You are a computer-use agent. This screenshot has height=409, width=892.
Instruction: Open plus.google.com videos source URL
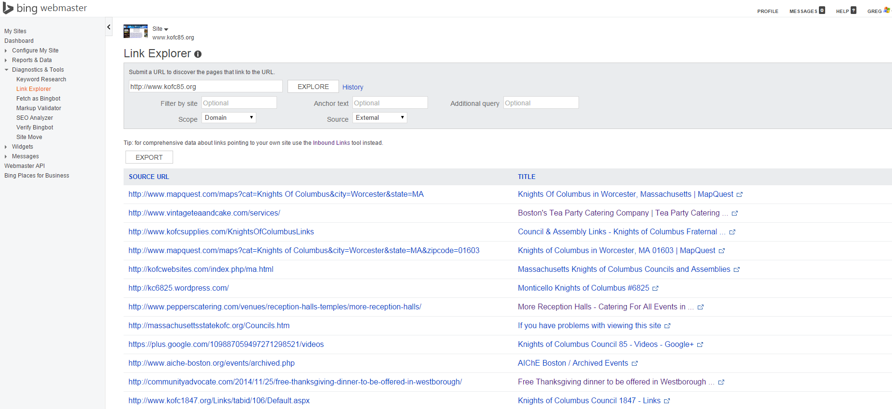coord(226,345)
